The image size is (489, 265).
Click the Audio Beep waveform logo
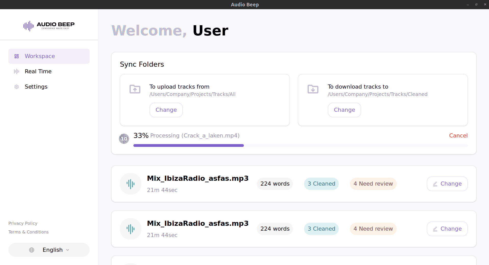pyautogui.click(x=29, y=26)
